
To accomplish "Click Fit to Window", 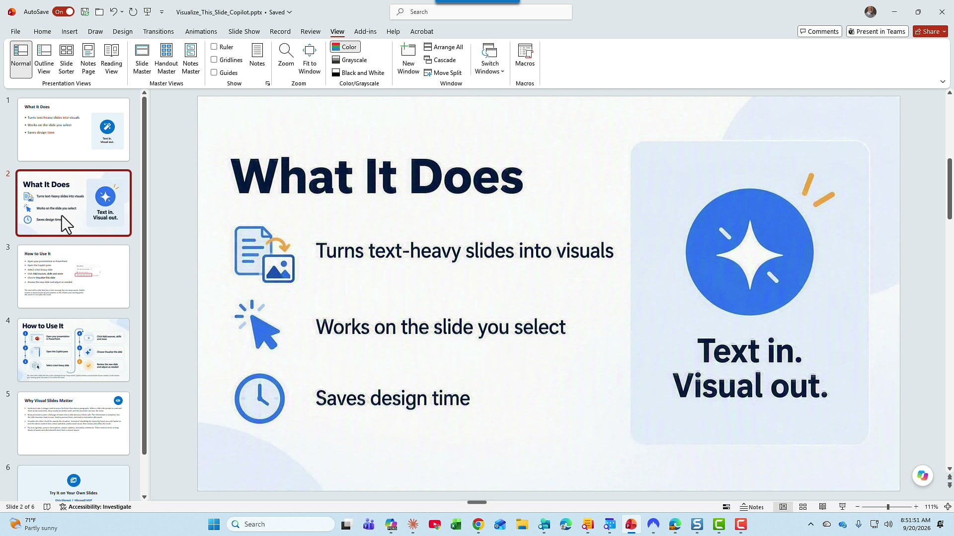I will (310, 59).
